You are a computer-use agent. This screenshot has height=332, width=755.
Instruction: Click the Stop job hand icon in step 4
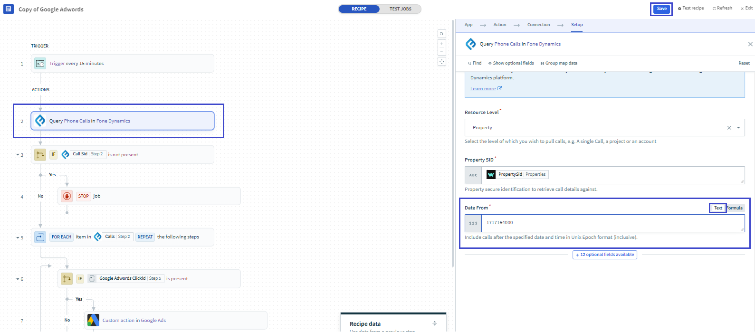coord(67,196)
